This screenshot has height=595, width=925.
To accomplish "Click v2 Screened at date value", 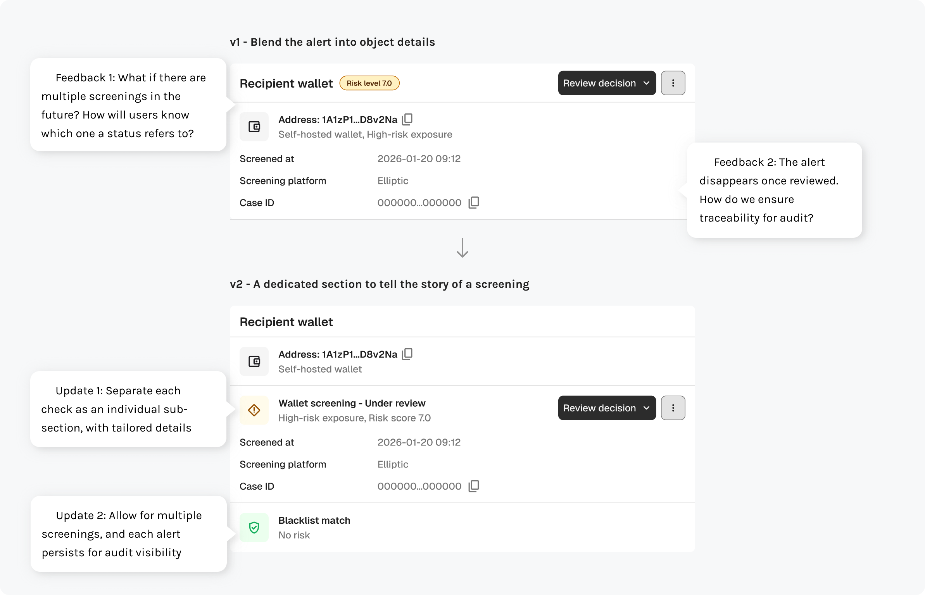I will point(419,442).
